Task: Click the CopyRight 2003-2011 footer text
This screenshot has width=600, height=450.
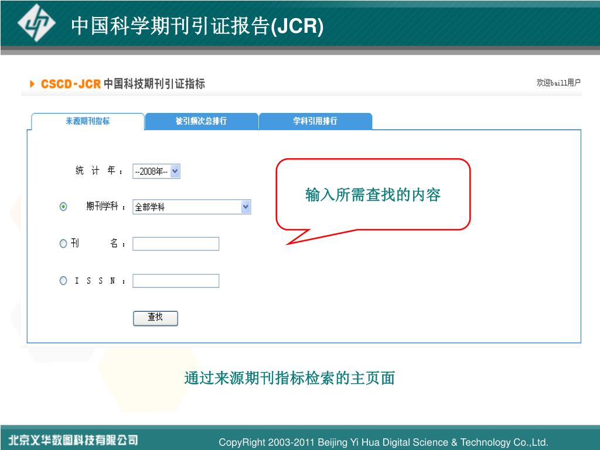Action: pyautogui.click(x=383, y=442)
